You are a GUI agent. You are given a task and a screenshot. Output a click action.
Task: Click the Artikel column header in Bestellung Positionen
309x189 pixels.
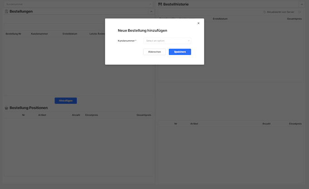[42, 115]
